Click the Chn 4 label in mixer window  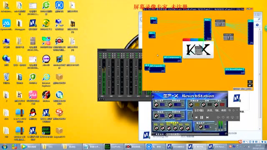click(129, 96)
